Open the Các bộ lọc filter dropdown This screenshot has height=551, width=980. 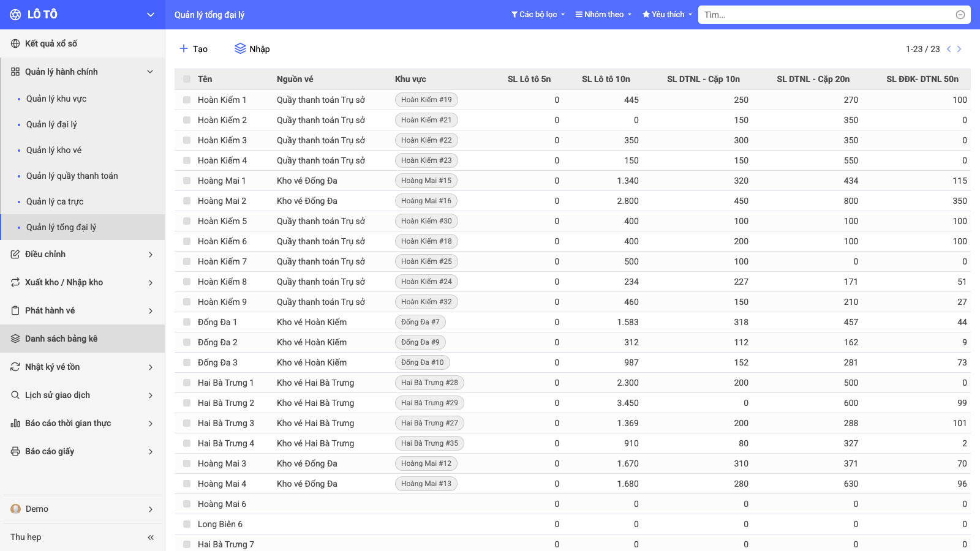(x=538, y=15)
